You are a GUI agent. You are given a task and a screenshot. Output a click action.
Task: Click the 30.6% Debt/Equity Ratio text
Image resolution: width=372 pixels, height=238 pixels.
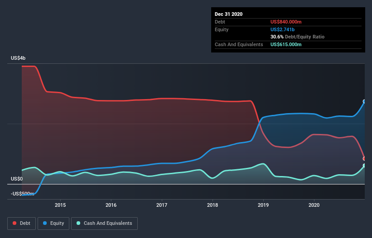click(297, 37)
